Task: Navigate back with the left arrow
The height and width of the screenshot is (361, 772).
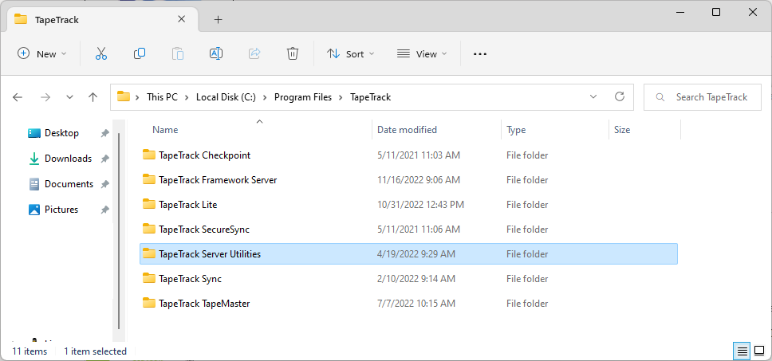Action: tap(18, 97)
